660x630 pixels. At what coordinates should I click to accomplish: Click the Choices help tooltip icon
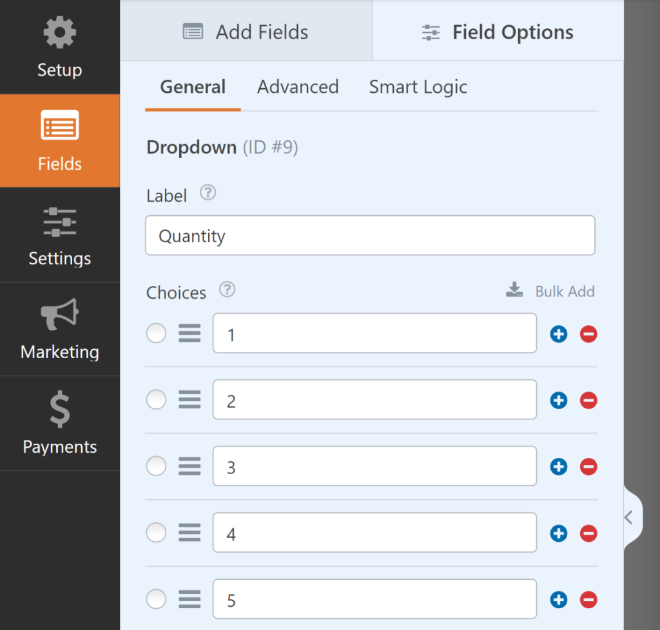(x=227, y=290)
